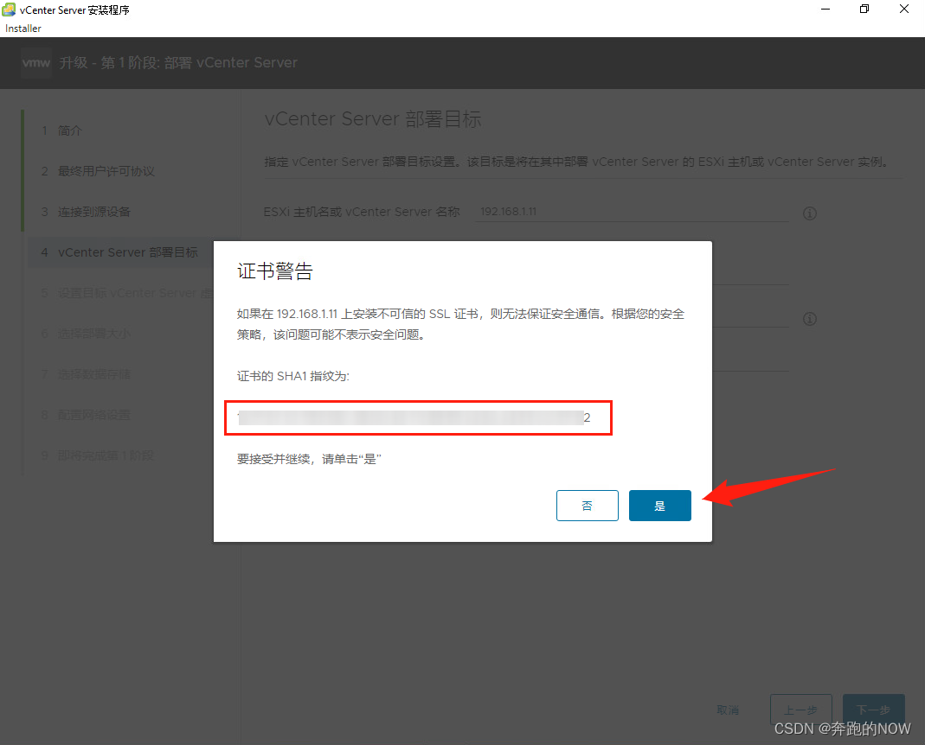Click the 上一步 back button
925x745 pixels.
tap(800, 710)
